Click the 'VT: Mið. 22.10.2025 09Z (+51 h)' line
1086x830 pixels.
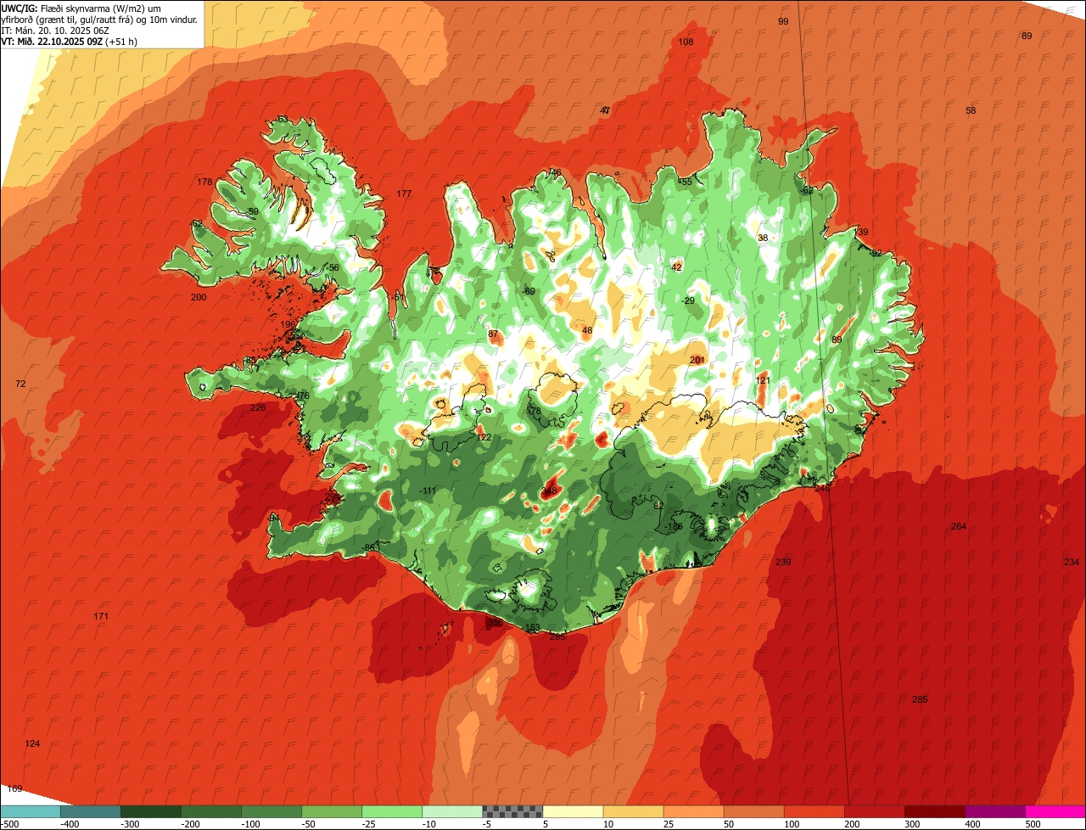pyautogui.click(x=70, y=41)
